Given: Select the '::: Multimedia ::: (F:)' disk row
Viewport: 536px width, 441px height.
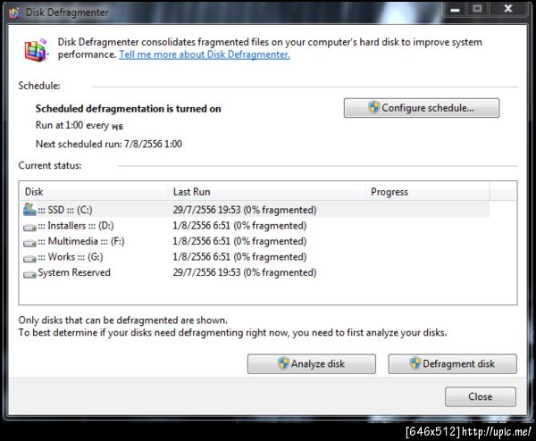Looking at the screenshot, I should point(255,241).
